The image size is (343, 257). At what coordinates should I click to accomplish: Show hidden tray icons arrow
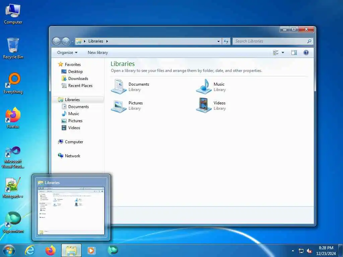point(293,251)
